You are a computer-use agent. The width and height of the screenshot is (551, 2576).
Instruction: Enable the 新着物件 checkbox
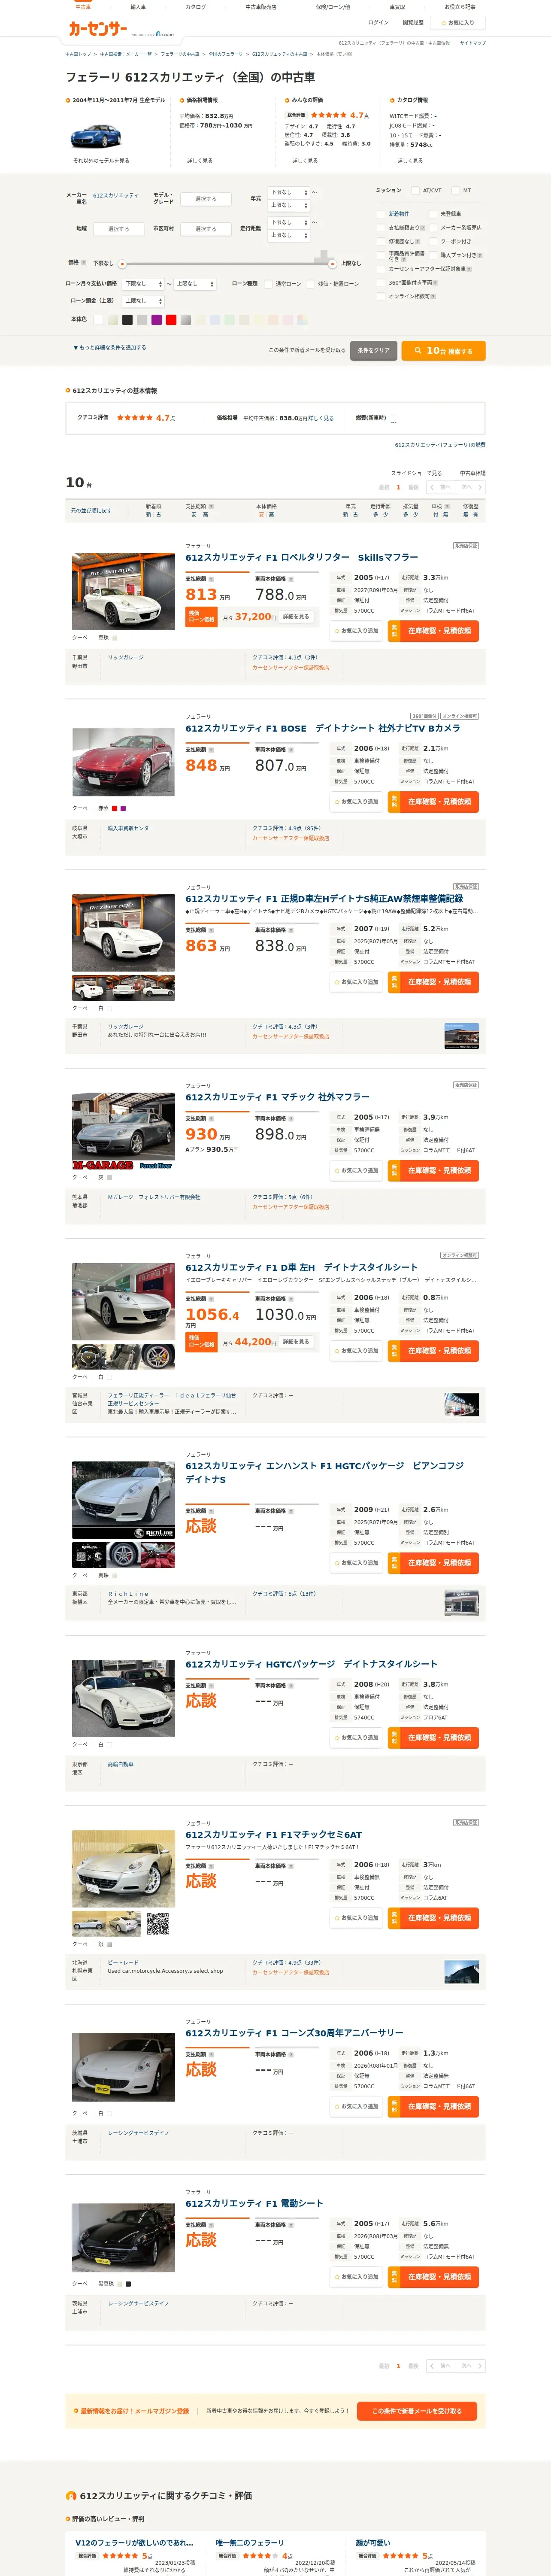click(383, 214)
